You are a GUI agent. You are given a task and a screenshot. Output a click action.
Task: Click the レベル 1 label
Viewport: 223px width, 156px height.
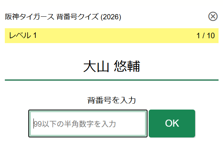click(x=23, y=36)
